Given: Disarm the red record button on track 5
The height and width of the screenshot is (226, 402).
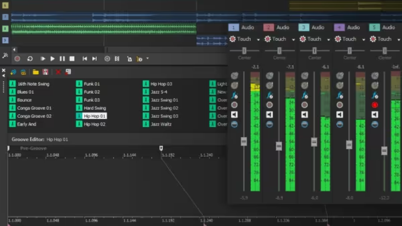Looking at the screenshot, I should 375,105.
